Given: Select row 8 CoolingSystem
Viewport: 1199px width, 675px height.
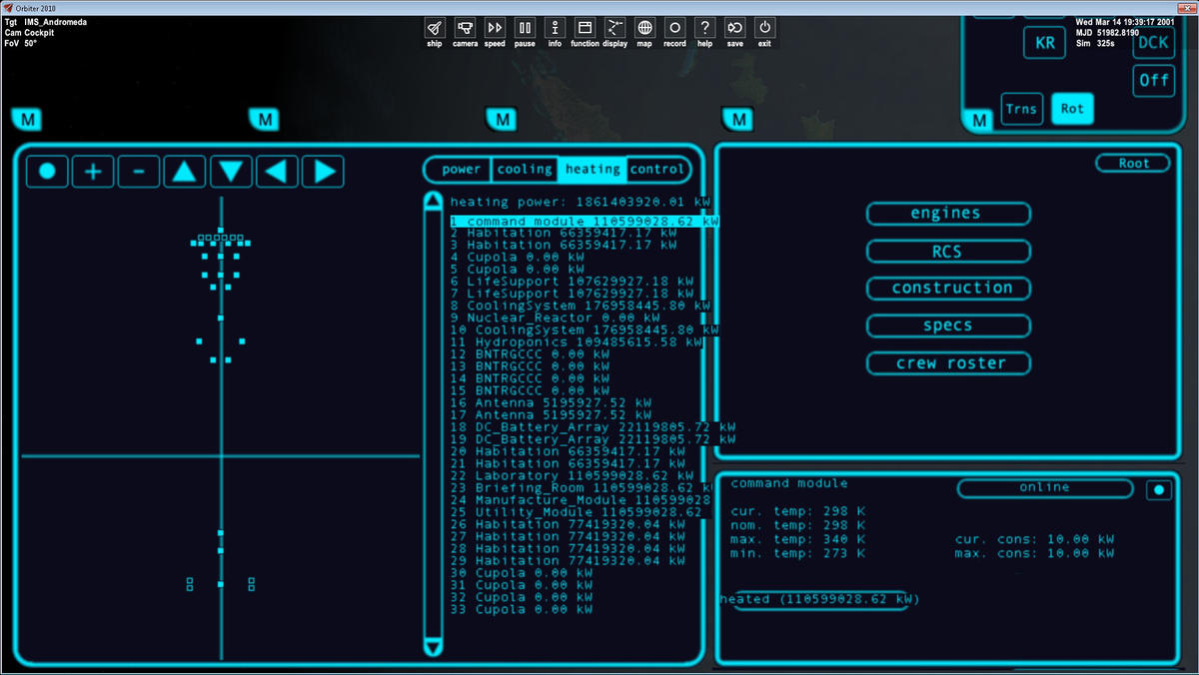Looking at the screenshot, I should click(581, 306).
